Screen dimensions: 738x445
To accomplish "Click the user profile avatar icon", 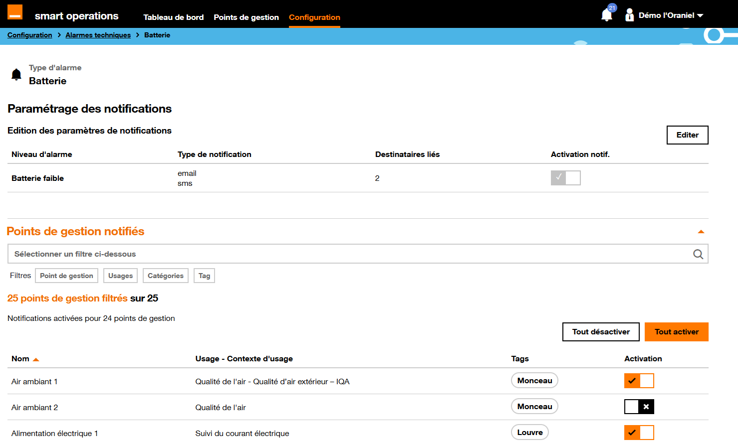I will [630, 15].
